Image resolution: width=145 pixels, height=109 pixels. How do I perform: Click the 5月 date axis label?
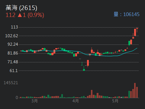[x=115, y=101]
